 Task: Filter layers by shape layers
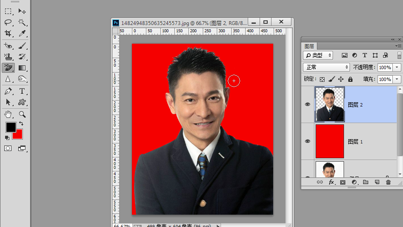[375, 55]
